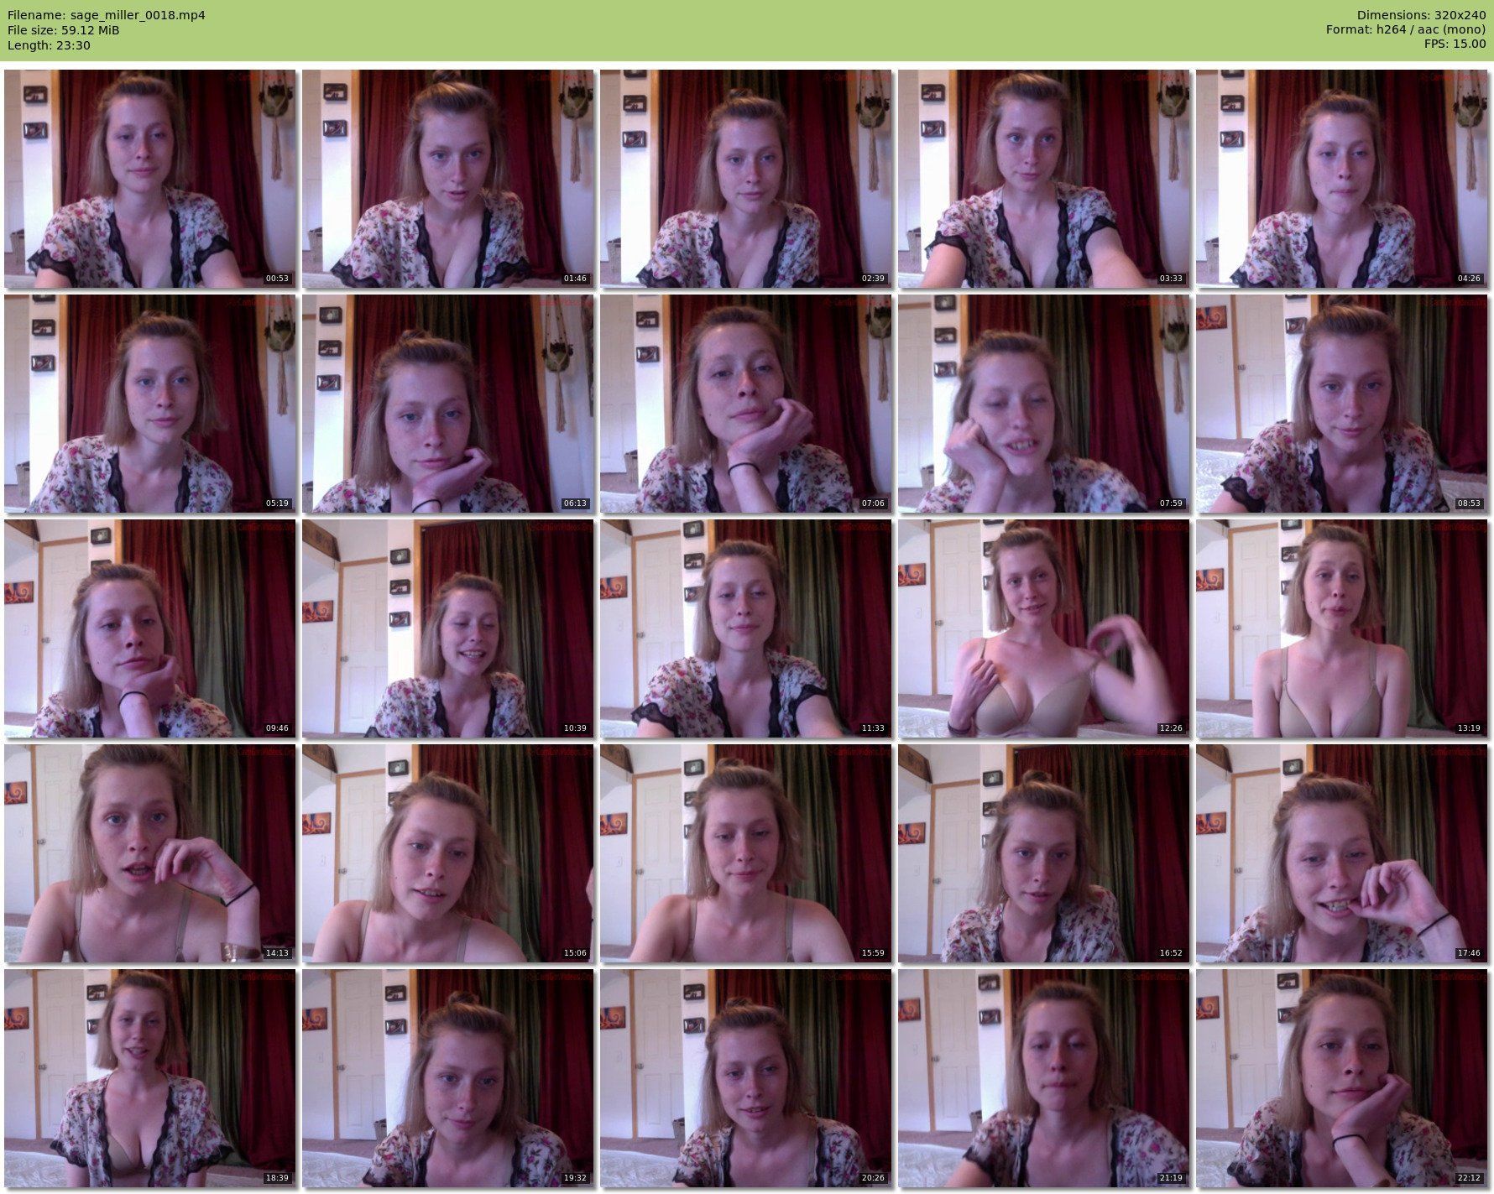This screenshot has height=1194, width=1494.
Task: Select the frame at 07:59
Action: tap(1044, 404)
